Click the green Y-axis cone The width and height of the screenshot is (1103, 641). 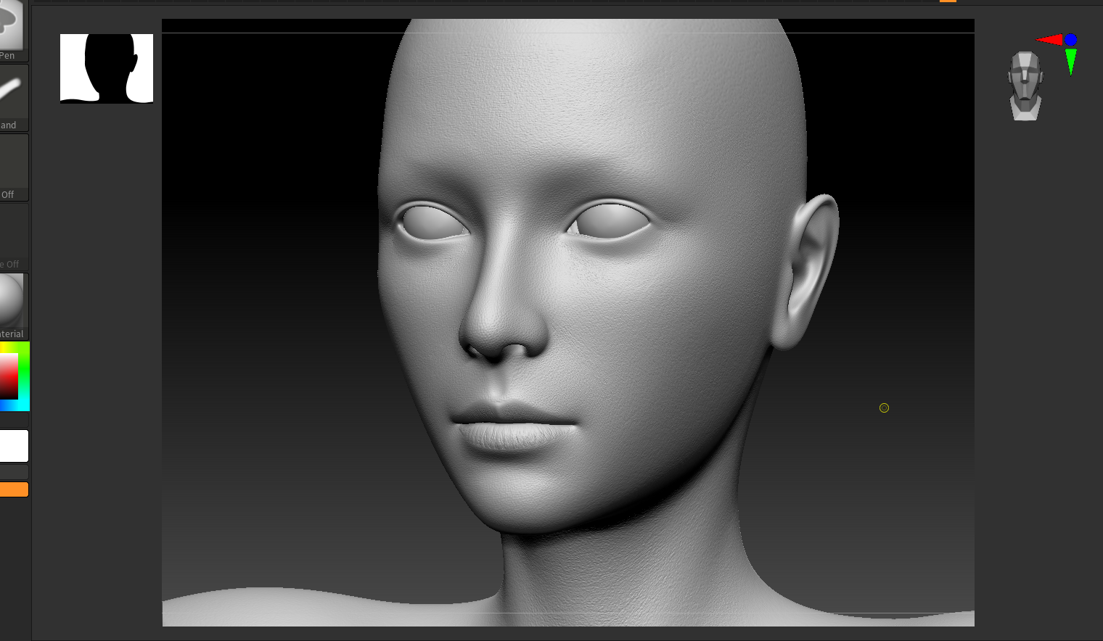click(x=1071, y=61)
